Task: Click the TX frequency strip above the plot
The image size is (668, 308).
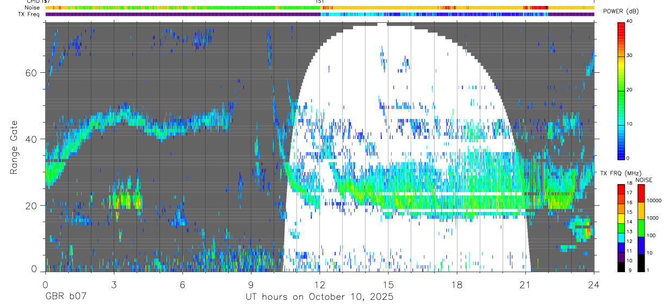Action: [319, 14]
